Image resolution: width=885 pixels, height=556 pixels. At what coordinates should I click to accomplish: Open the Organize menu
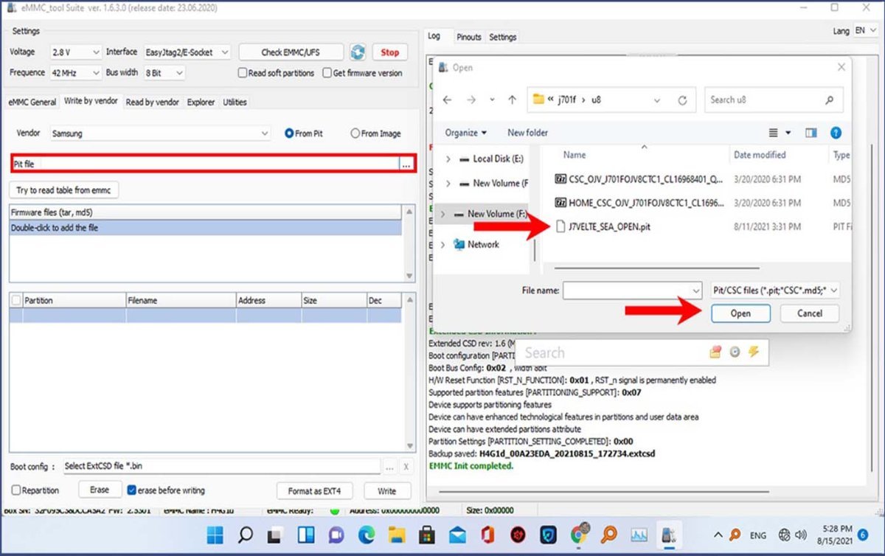[x=465, y=133]
